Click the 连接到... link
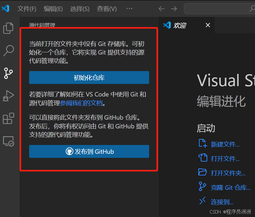Screen dimensions: 255x217 tap(222, 202)
